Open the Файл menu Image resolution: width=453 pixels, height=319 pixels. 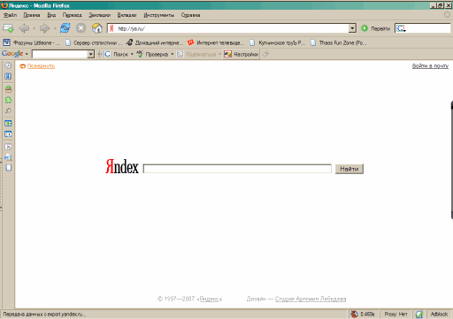pyautogui.click(x=10, y=15)
